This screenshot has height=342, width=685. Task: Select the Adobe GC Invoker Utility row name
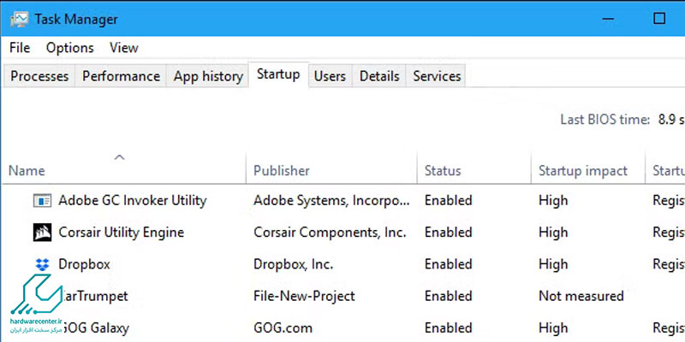point(133,201)
